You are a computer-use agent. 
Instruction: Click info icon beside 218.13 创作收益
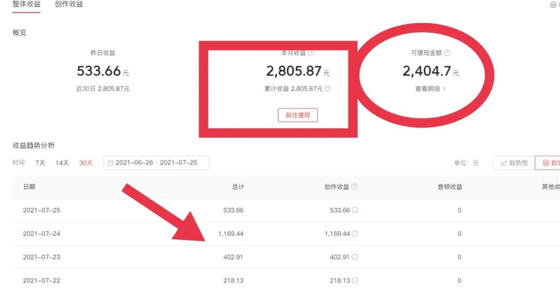point(355,281)
